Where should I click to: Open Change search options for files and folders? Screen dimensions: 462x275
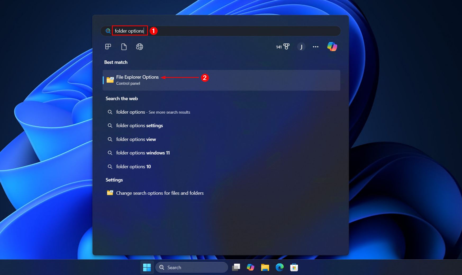(x=160, y=193)
